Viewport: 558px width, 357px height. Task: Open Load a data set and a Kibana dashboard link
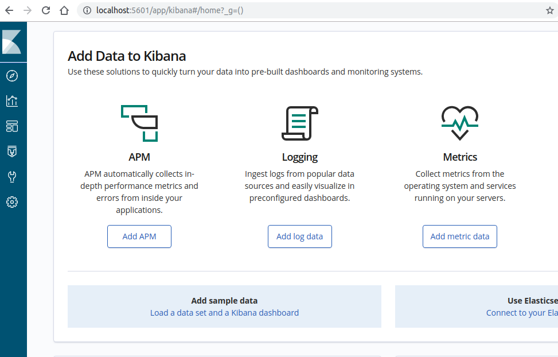pyautogui.click(x=224, y=313)
